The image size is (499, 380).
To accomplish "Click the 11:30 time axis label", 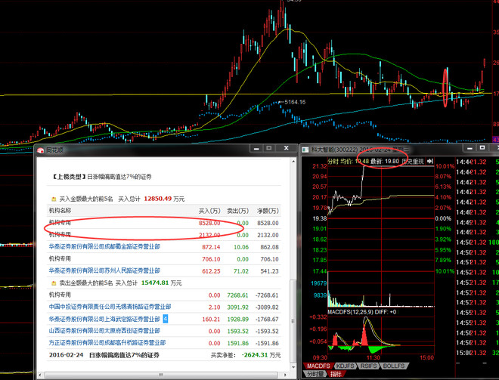I will point(373,358).
